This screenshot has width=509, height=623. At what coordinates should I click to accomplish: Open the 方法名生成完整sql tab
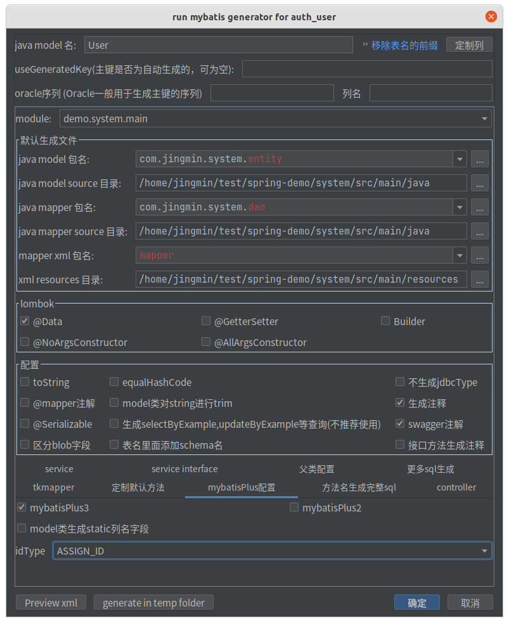[x=359, y=487]
